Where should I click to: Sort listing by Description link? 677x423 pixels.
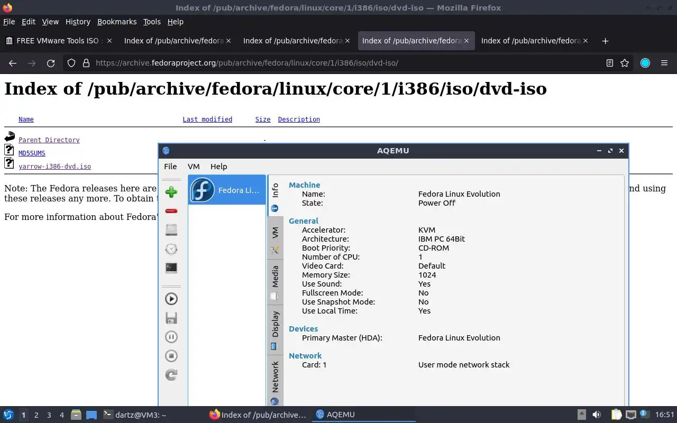[299, 119]
